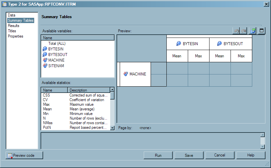Open the Titles section
The image size is (271, 168).
click(12, 31)
